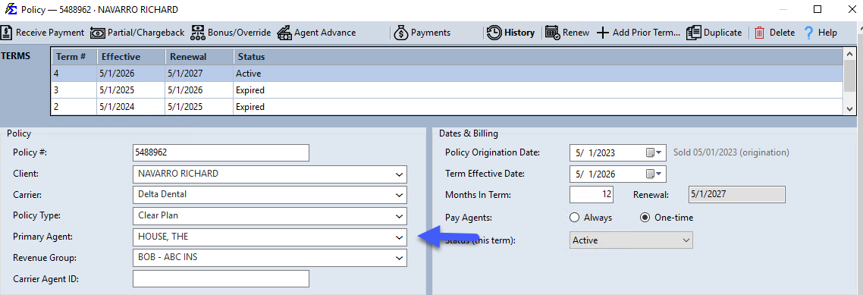Open the Carrier dropdown showing Delta Dental
This screenshot has height=295, width=863.
click(399, 195)
